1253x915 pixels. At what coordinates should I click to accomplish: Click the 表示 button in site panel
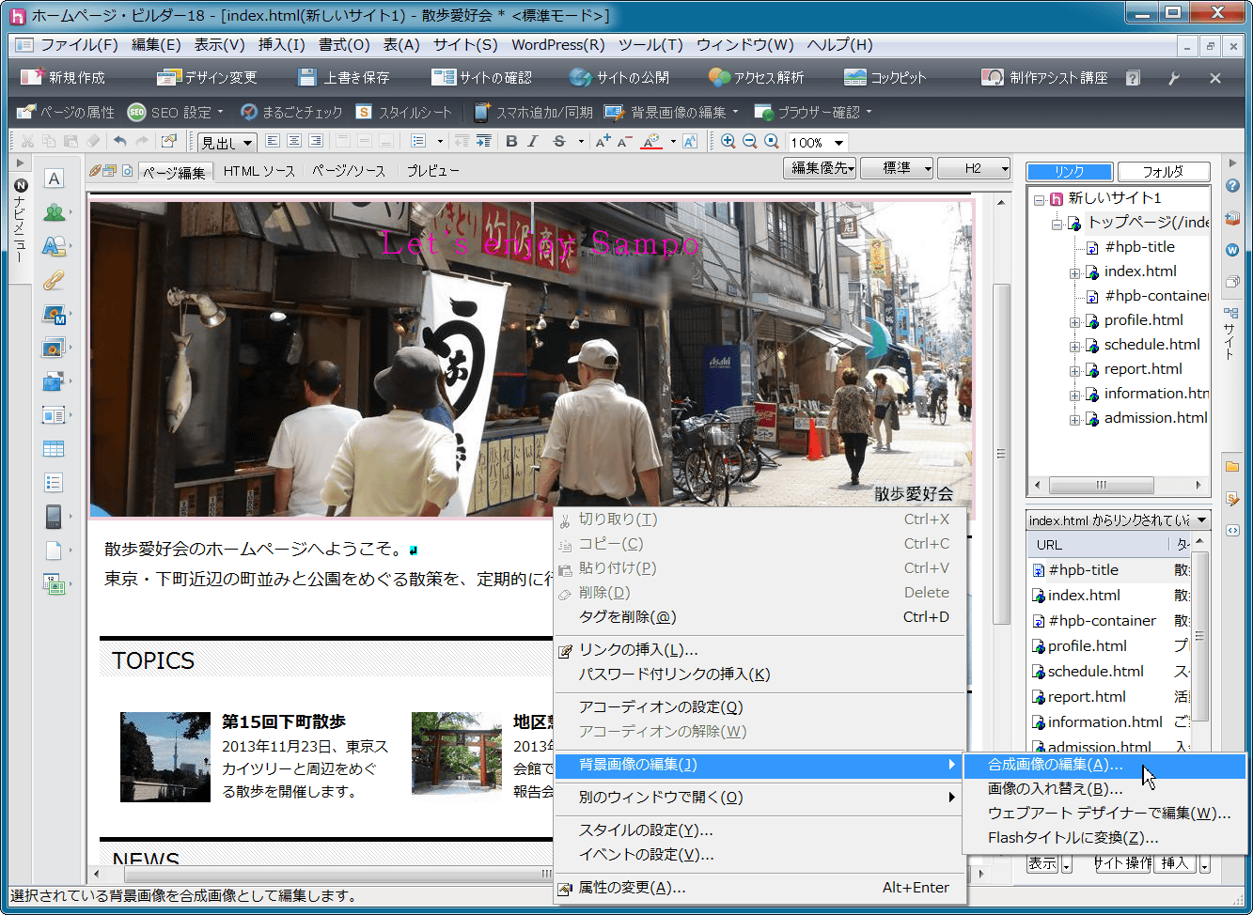click(1042, 863)
